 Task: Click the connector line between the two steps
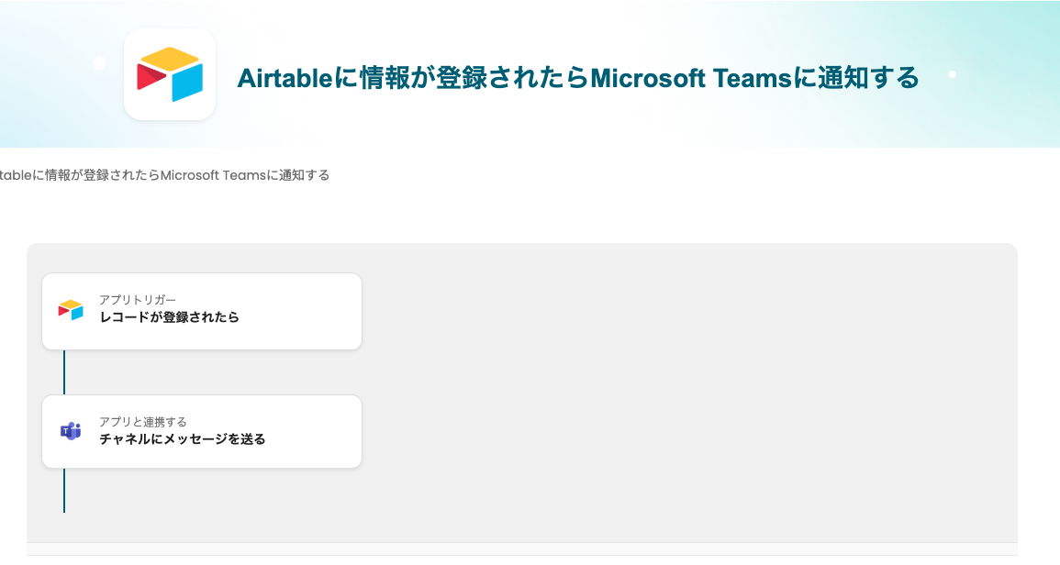pyautogui.click(x=64, y=372)
